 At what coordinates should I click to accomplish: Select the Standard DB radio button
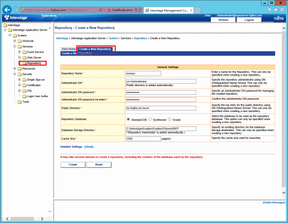coord(128,119)
